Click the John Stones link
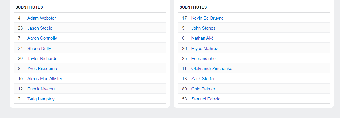Image resolution: width=340 pixels, height=118 pixels. pos(203,28)
